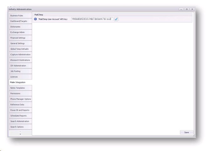Open the Permissions tab

pos(20,93)
